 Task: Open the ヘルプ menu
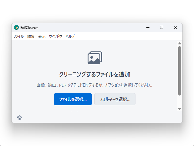pyautogui.click(x=70, y=36)
